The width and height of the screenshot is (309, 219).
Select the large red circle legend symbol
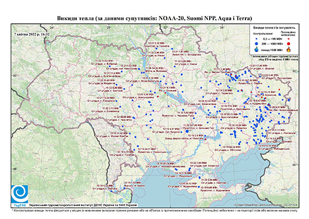[x=289, y=44]
